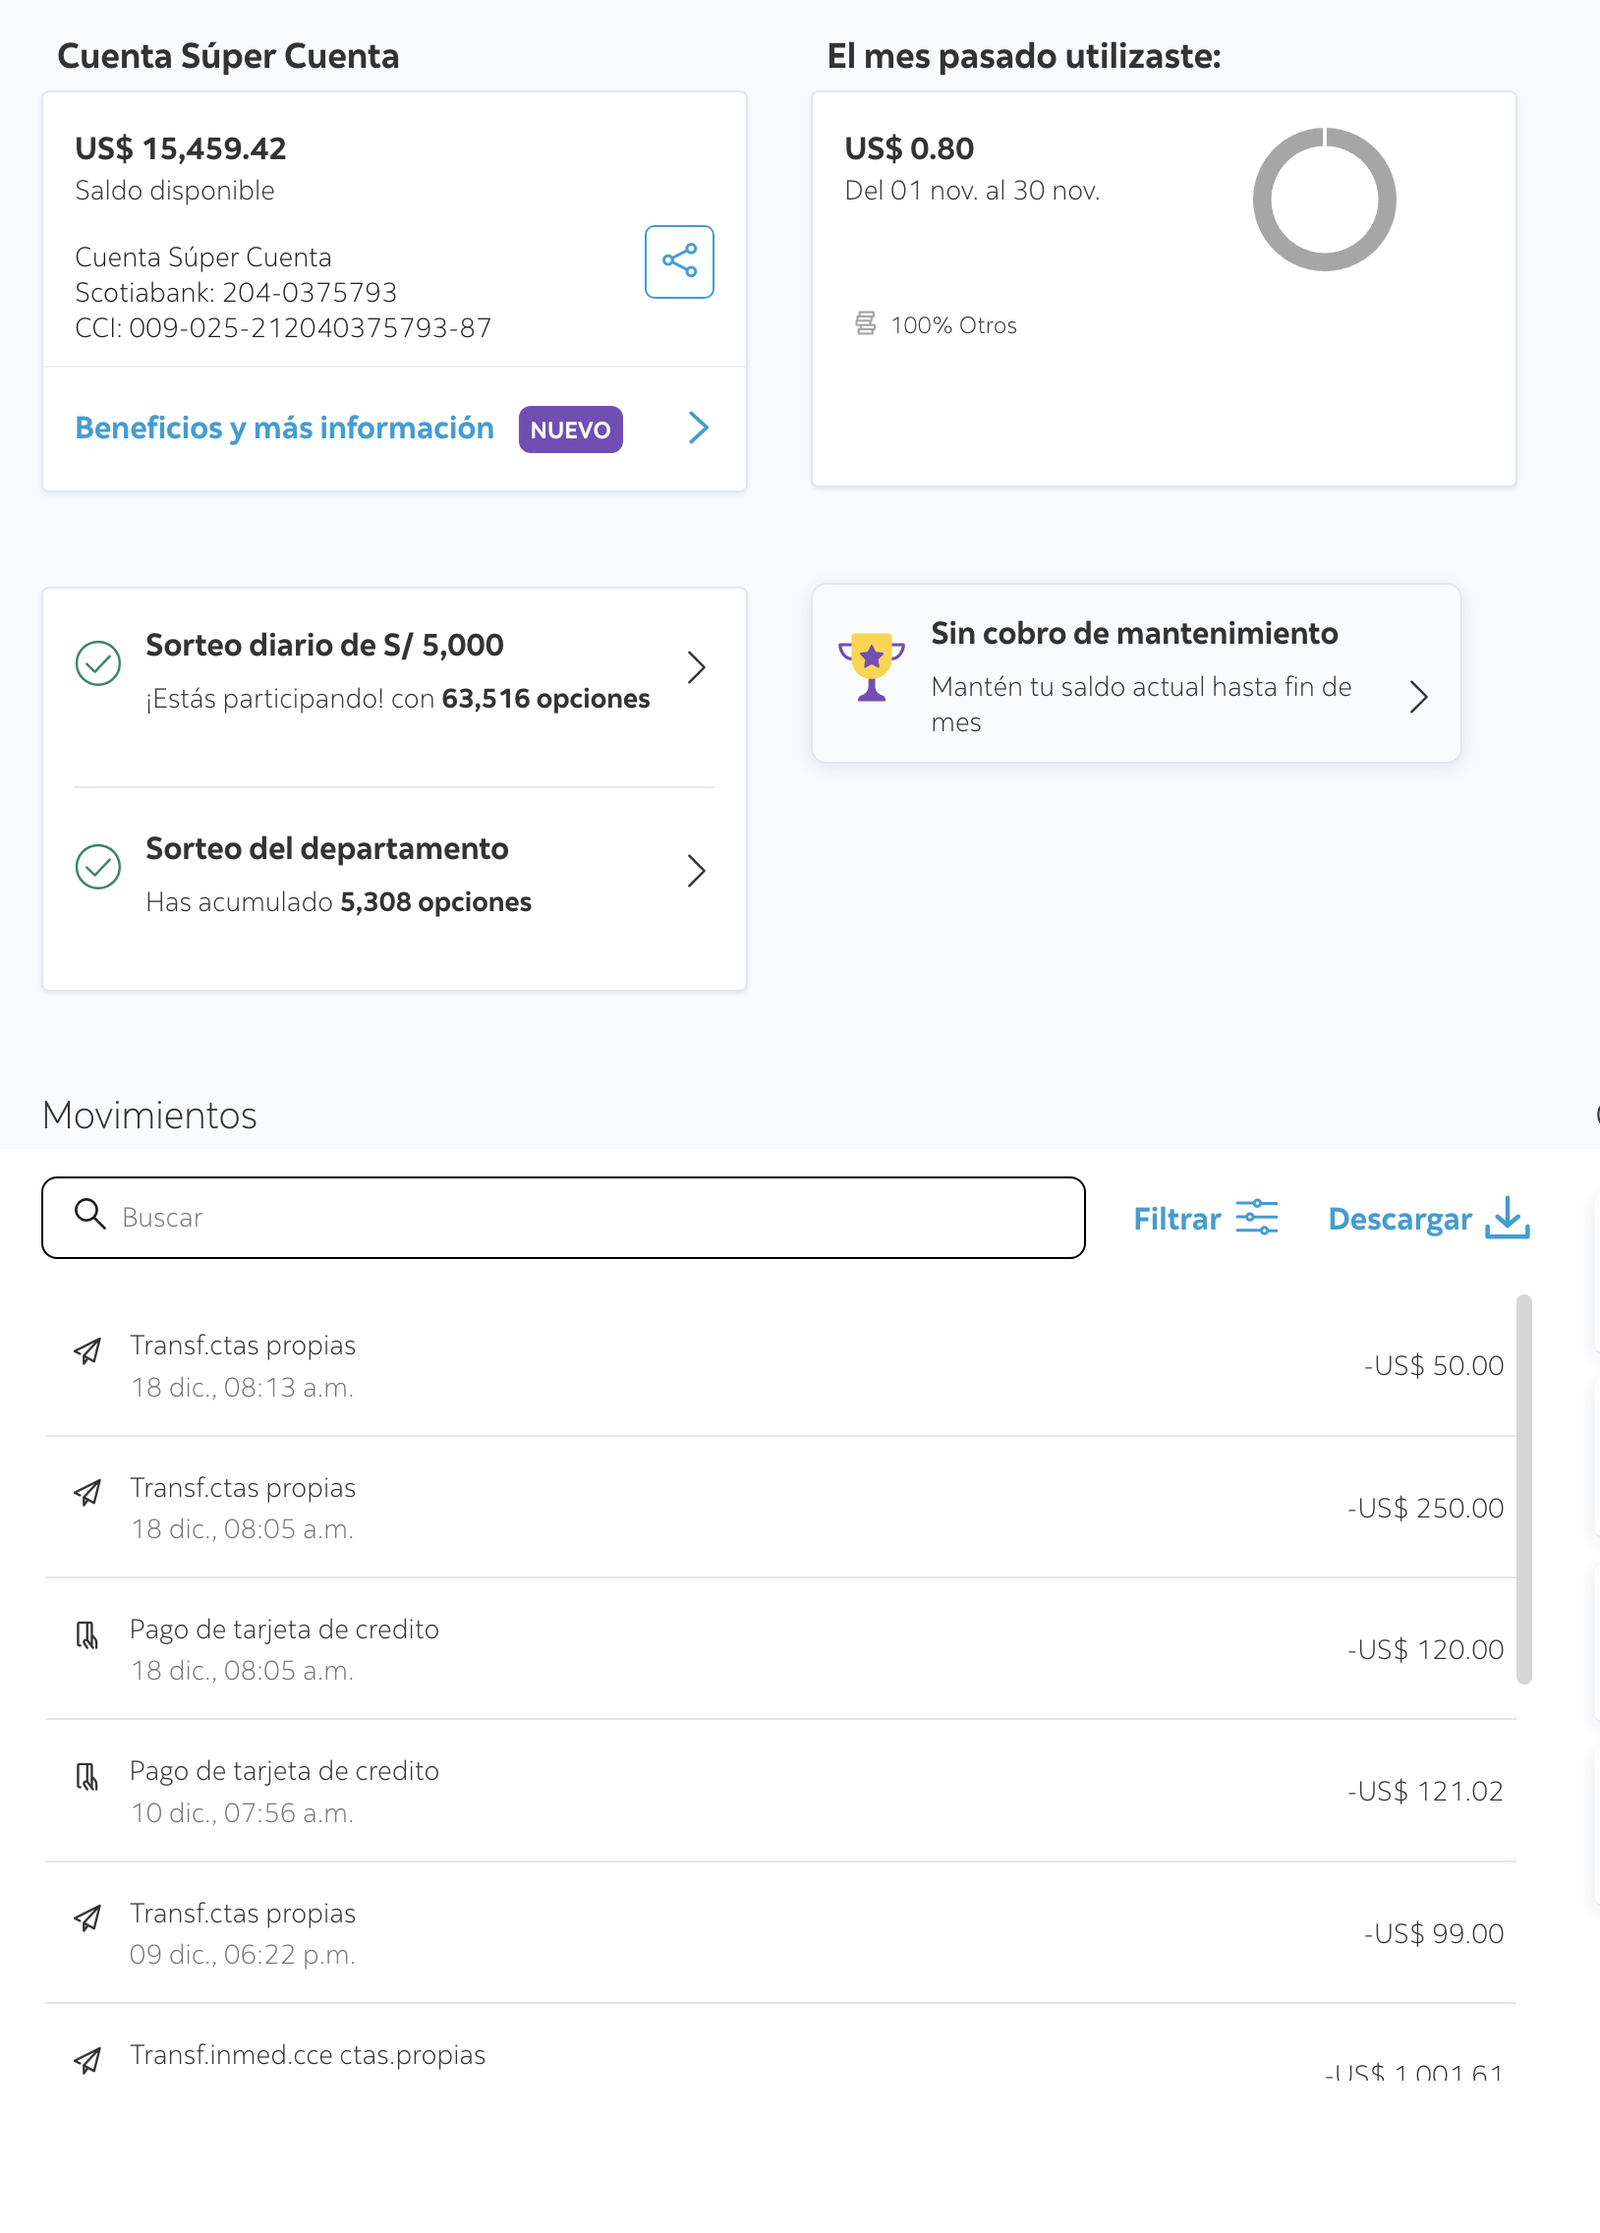Open Sorteo diario de S/ 5,000 chevron

(x=696, y=667)
